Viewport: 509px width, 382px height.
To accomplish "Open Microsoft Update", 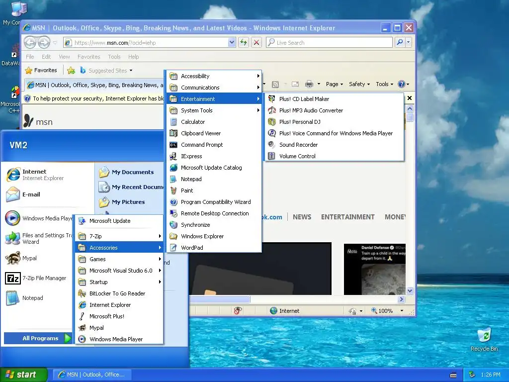I will 119,221.
